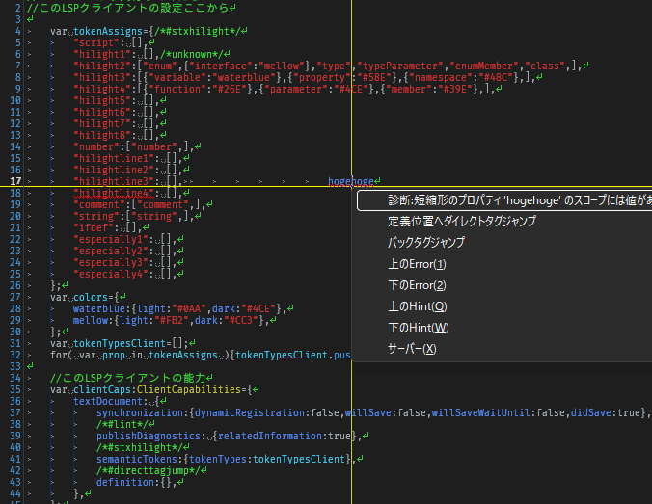
Task: Click mellow property on line 29
Action: (x=91, y=320)
